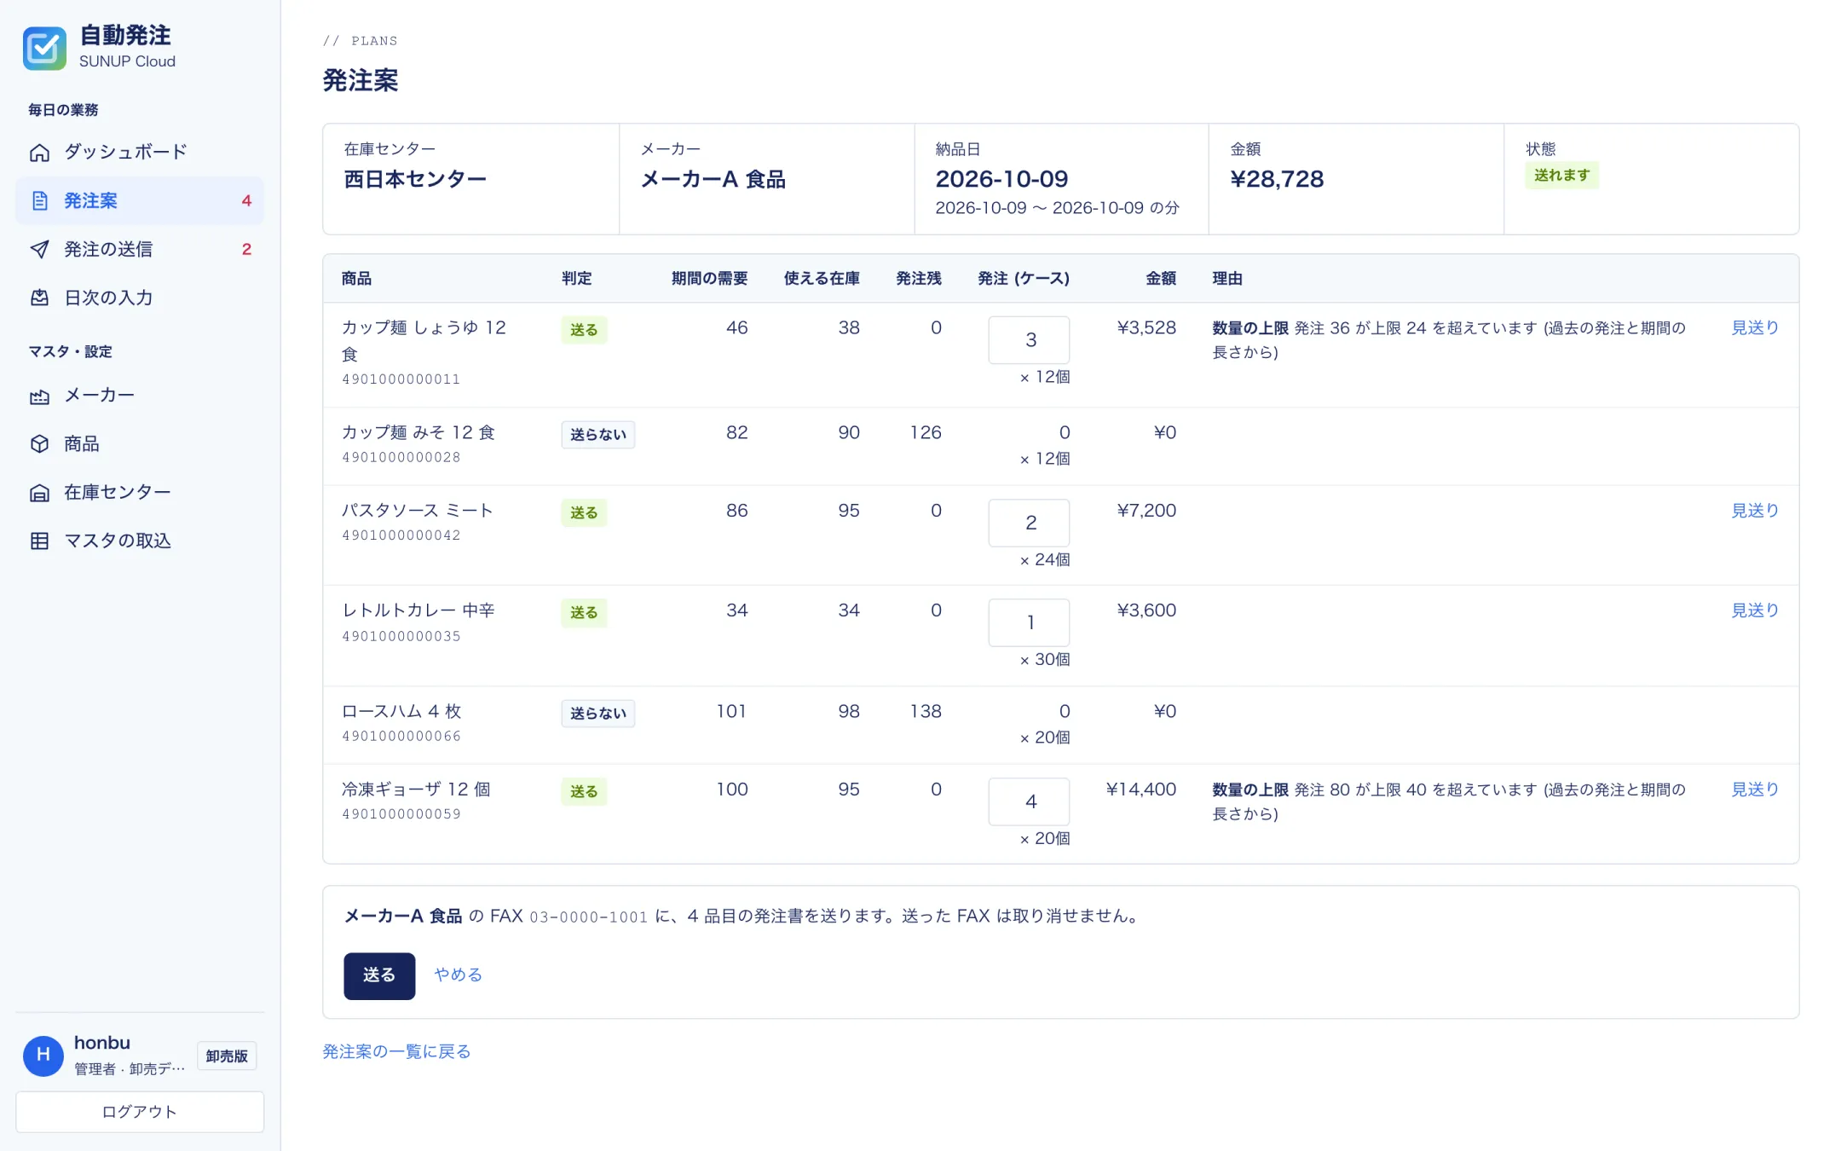This screenshot has width=1841, height=1151.
Task: Click the 日次の入力 inbox icon
Action: click(39, 298)
